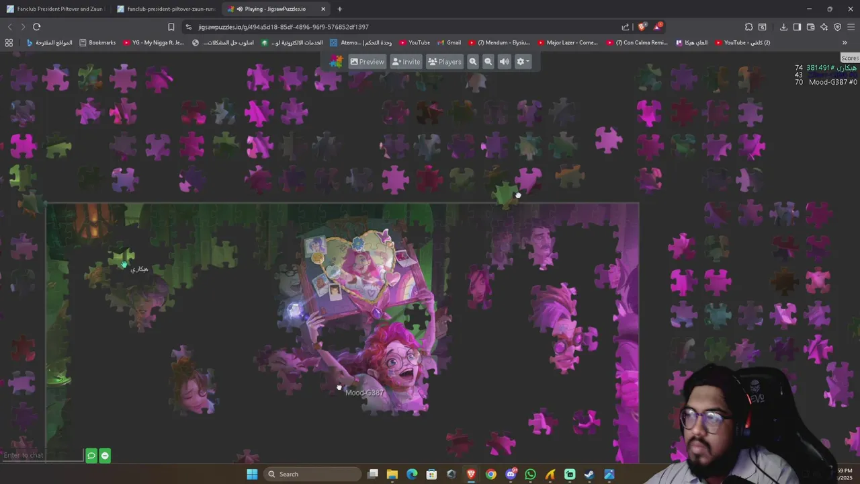Open Major Lazer bookmark
The image size is (860, 484).
pyautogui.click(x=567, y=42)
